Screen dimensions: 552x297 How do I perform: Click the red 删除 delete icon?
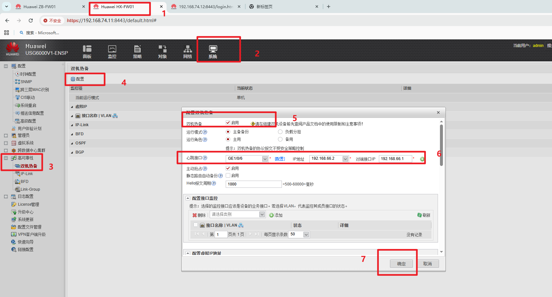(x=195, y=215)
